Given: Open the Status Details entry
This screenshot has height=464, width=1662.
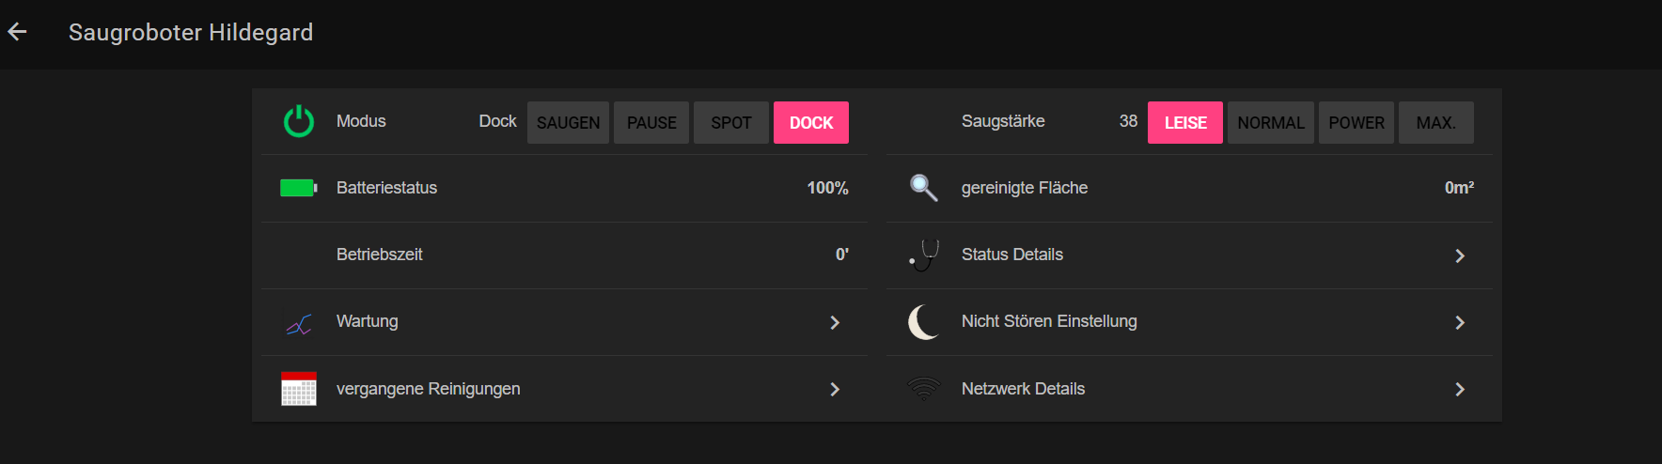Looking at the screenshot, I should pyautogui.click(x=1012, y=255).
